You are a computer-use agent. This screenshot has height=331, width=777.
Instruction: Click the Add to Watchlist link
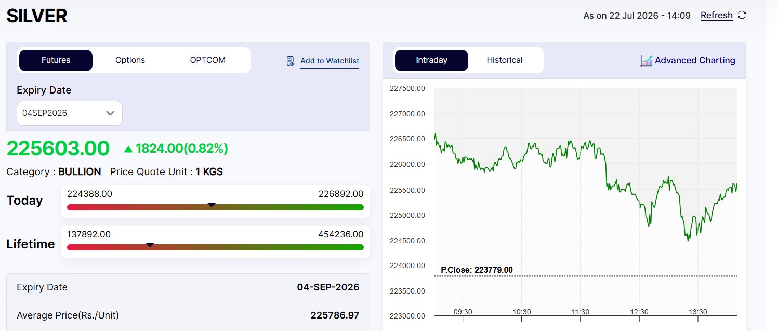tap(330, 61)
